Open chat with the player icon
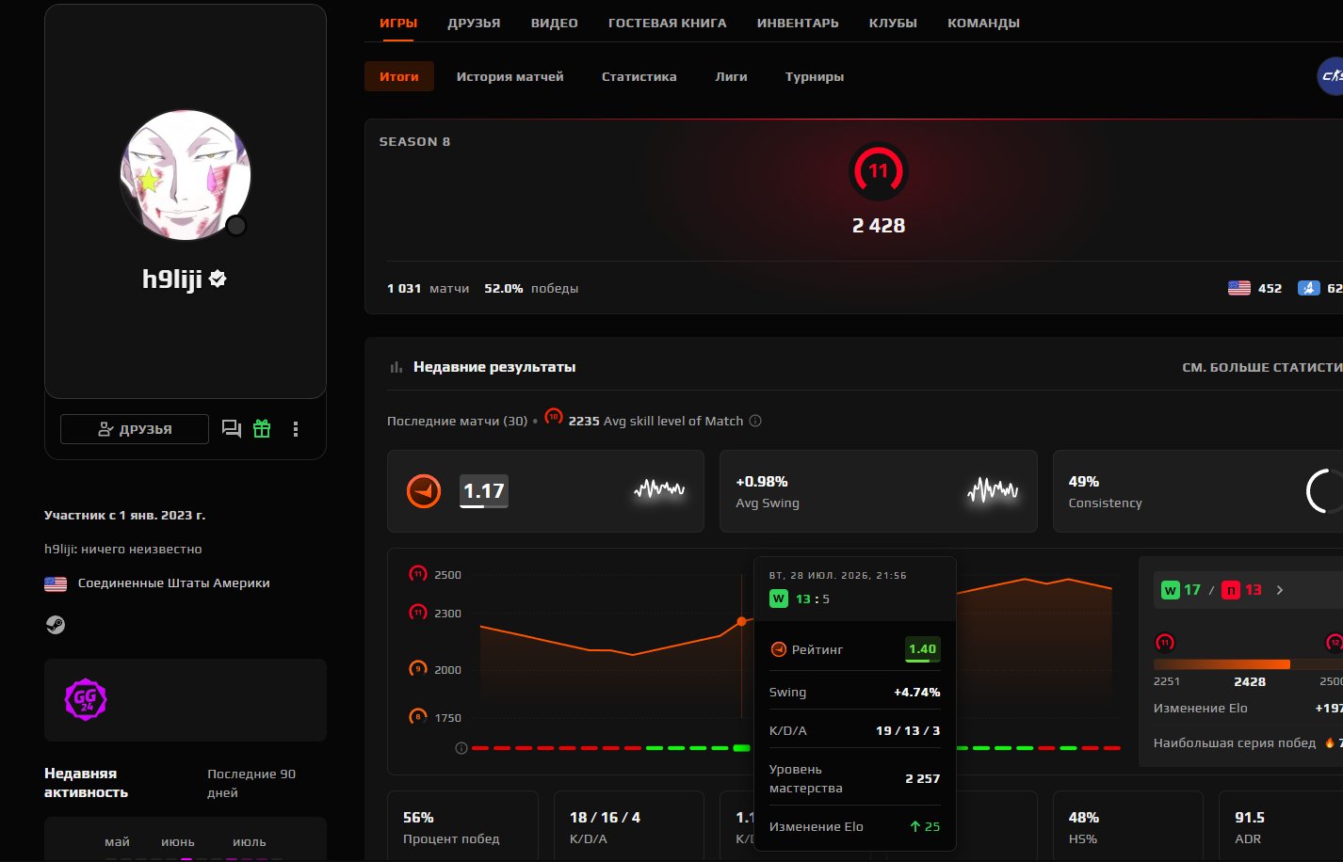The width and height of the screenshot is (1343, 862). coord(231,429)
